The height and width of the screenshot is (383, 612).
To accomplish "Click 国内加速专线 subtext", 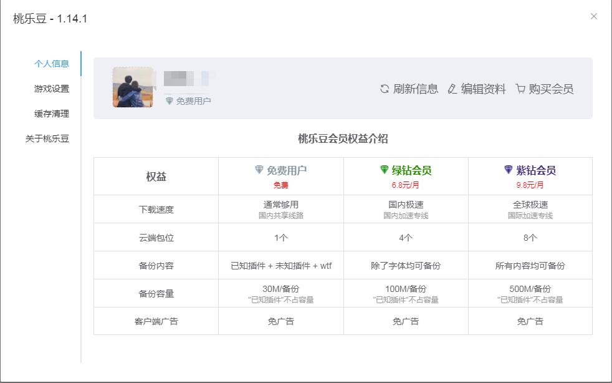I will tap(406, 216).
